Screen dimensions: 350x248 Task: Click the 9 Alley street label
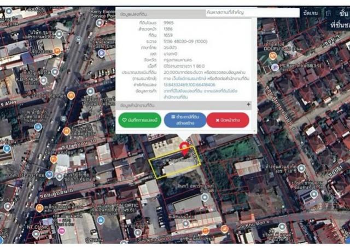tap(8, 104)
